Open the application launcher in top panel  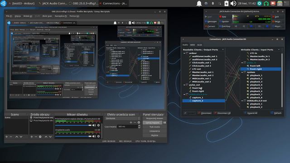pos(4,4)
